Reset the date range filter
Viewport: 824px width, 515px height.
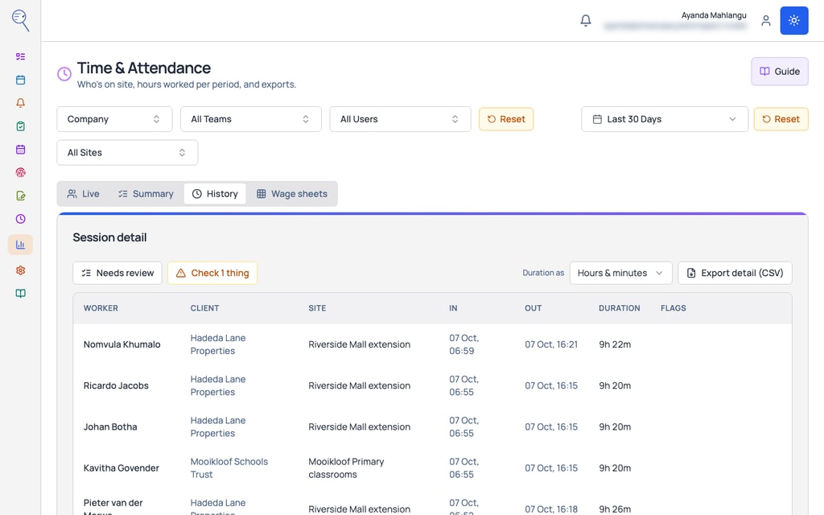pyautogui.click(x=781, y=119)
